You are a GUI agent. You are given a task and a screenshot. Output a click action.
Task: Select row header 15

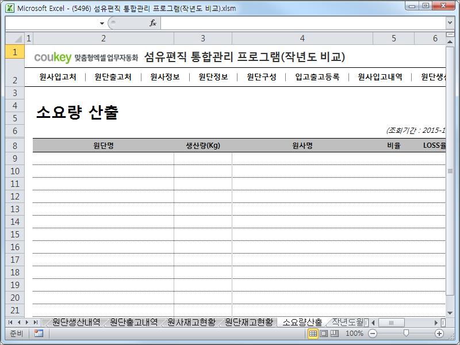(15, 235)
